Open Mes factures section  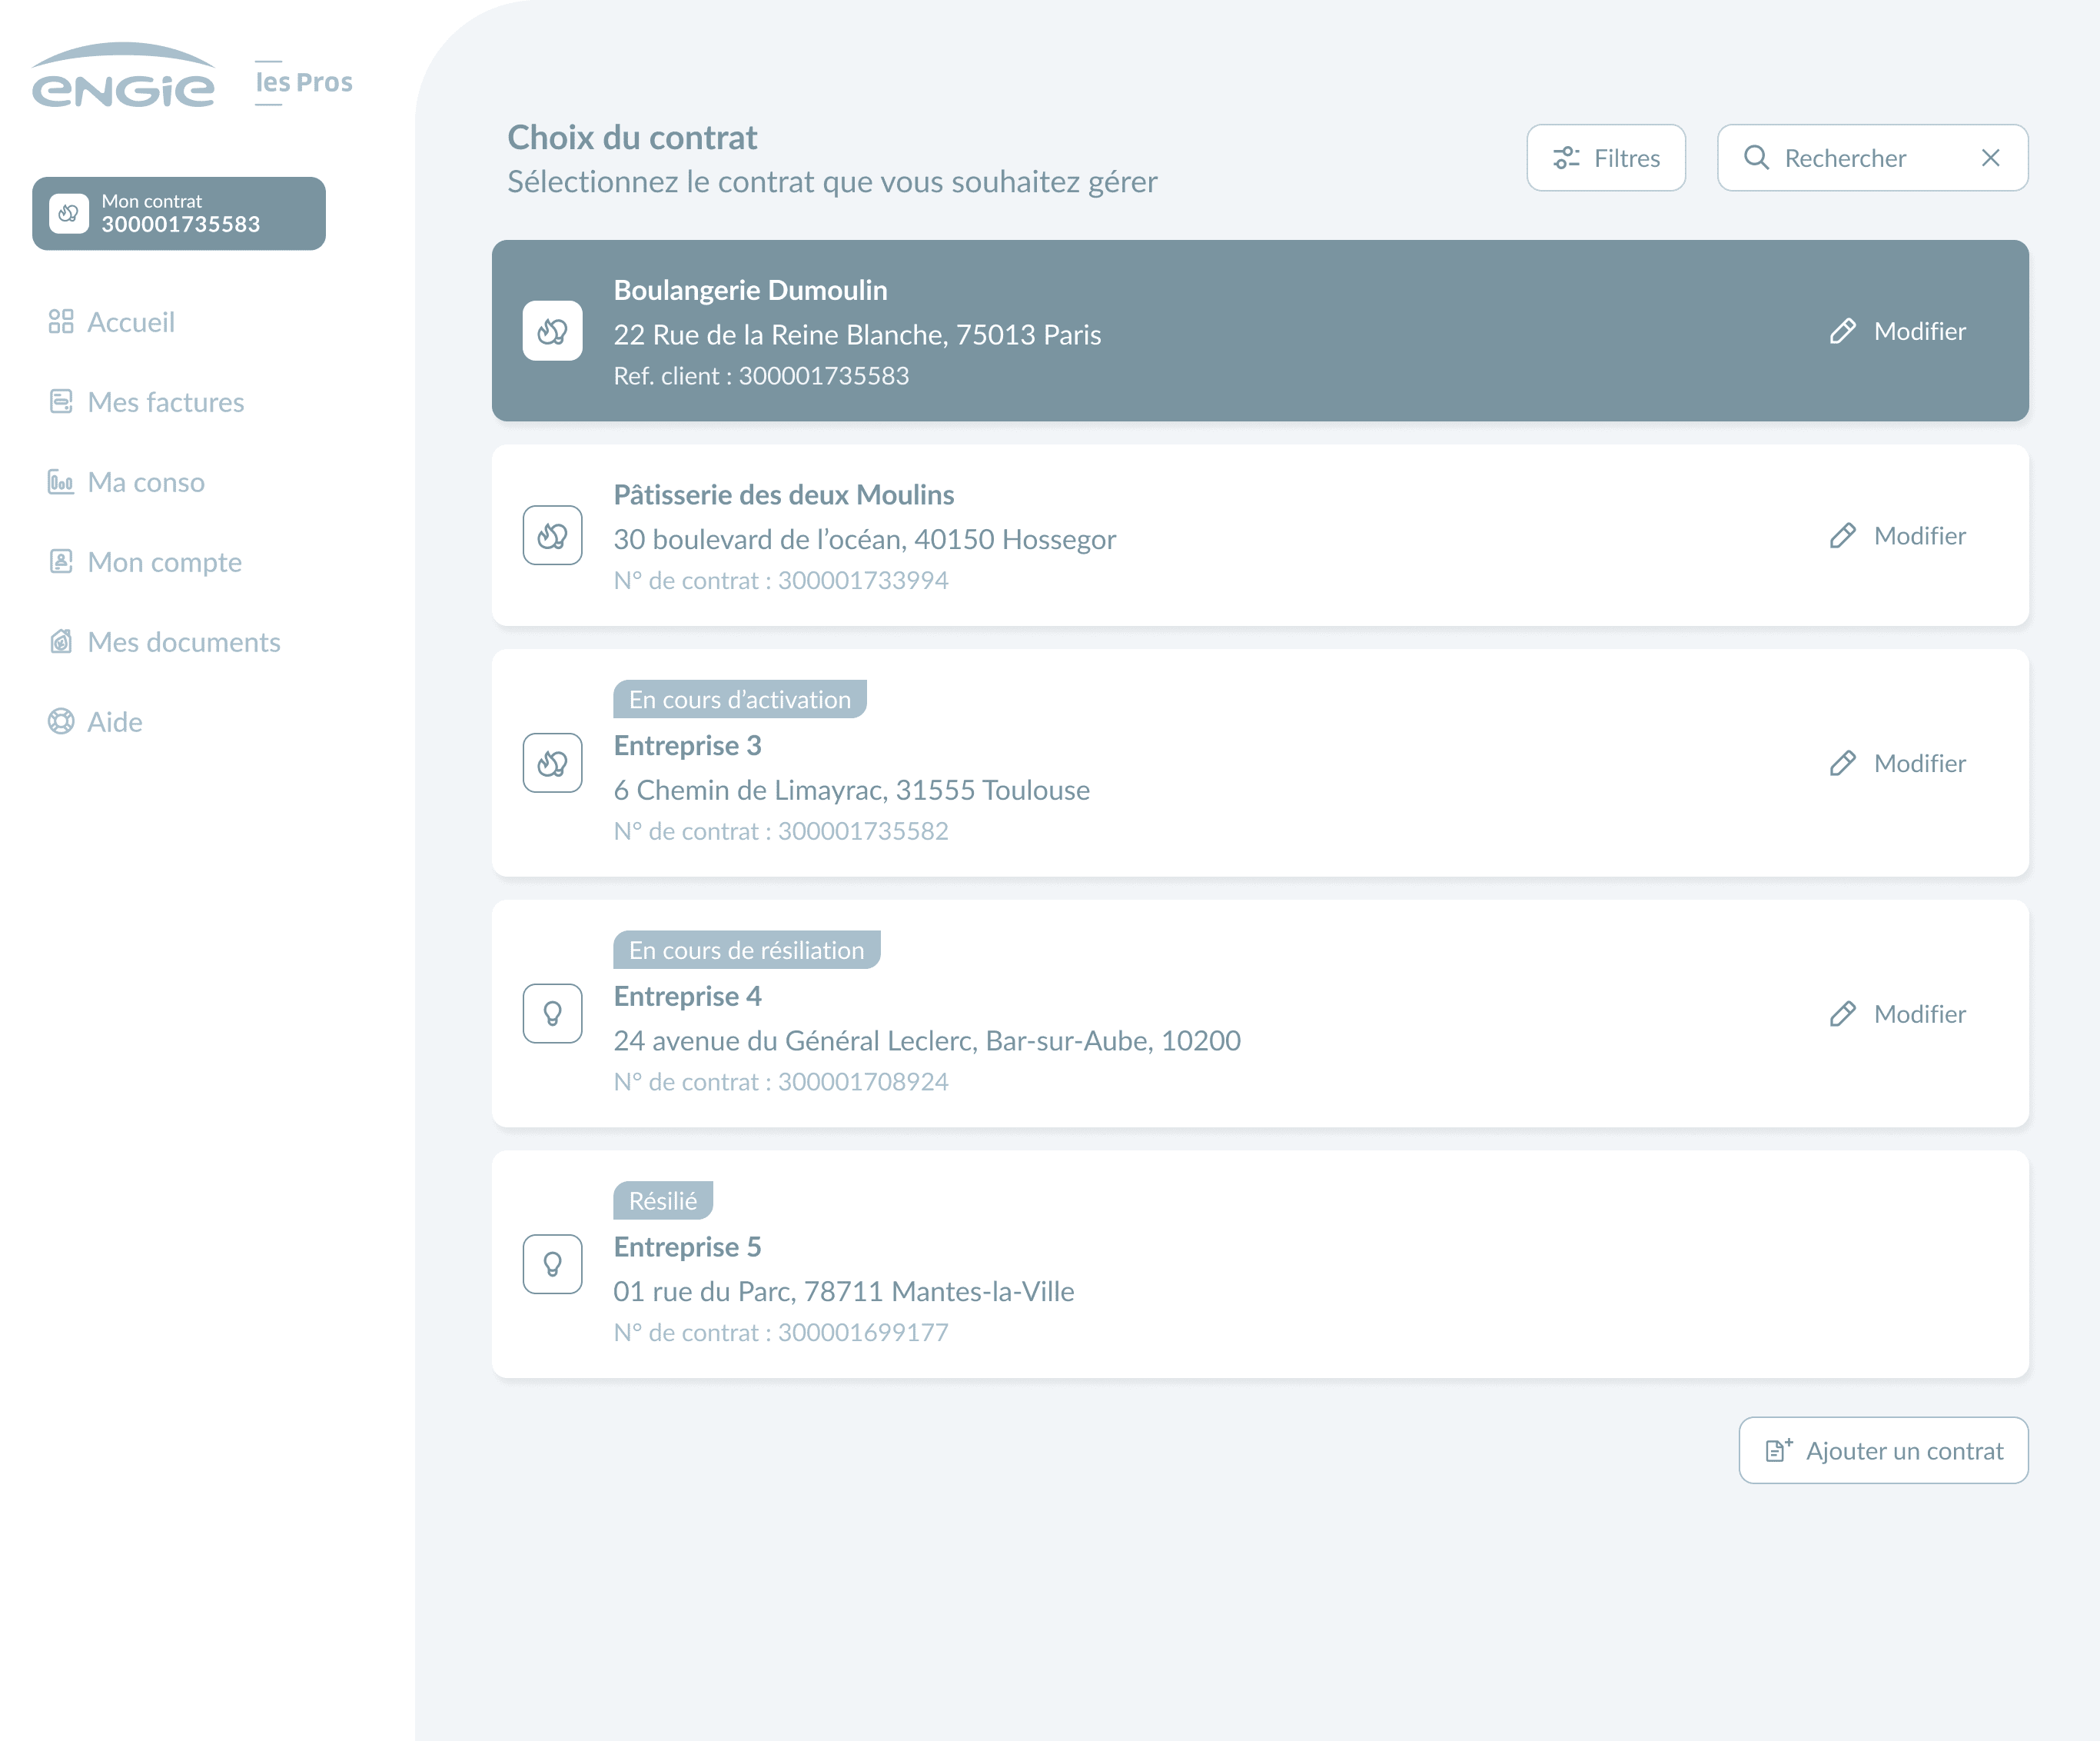165,402
